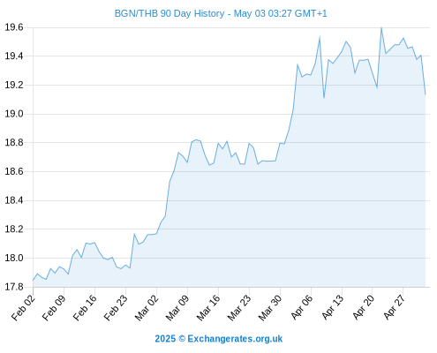Click the Exchangerates.org.uk footer link
The image size is (437, 353).
coord(235,339)
